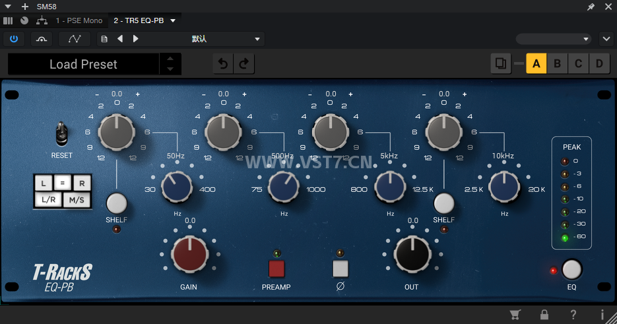
Task: Select preset slot B
Action: click(557, 63)
